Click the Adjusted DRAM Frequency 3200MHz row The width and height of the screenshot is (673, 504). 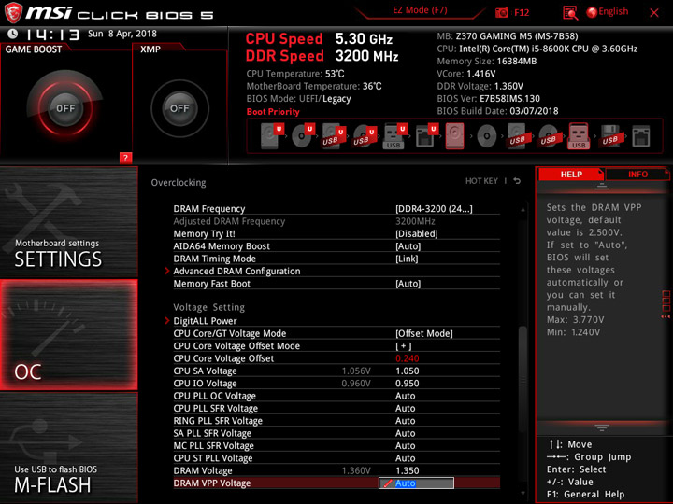tap(336, 221)
